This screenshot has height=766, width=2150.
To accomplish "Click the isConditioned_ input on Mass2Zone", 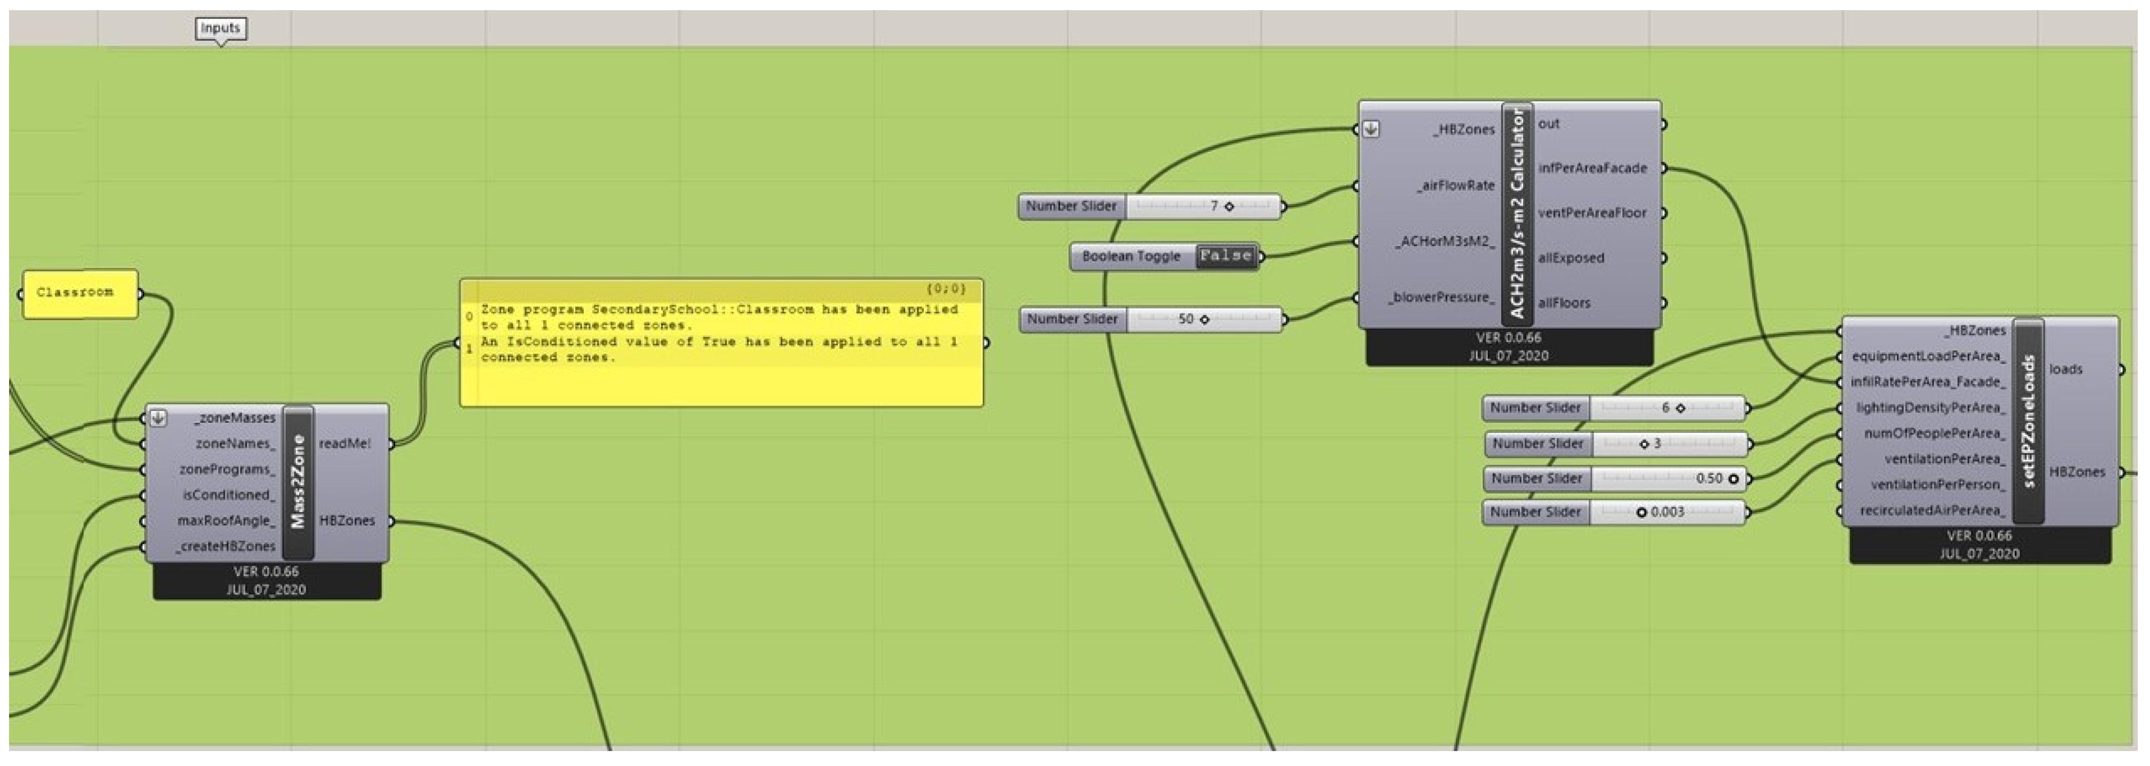I will pyautogui.click(x=228, y=496).
